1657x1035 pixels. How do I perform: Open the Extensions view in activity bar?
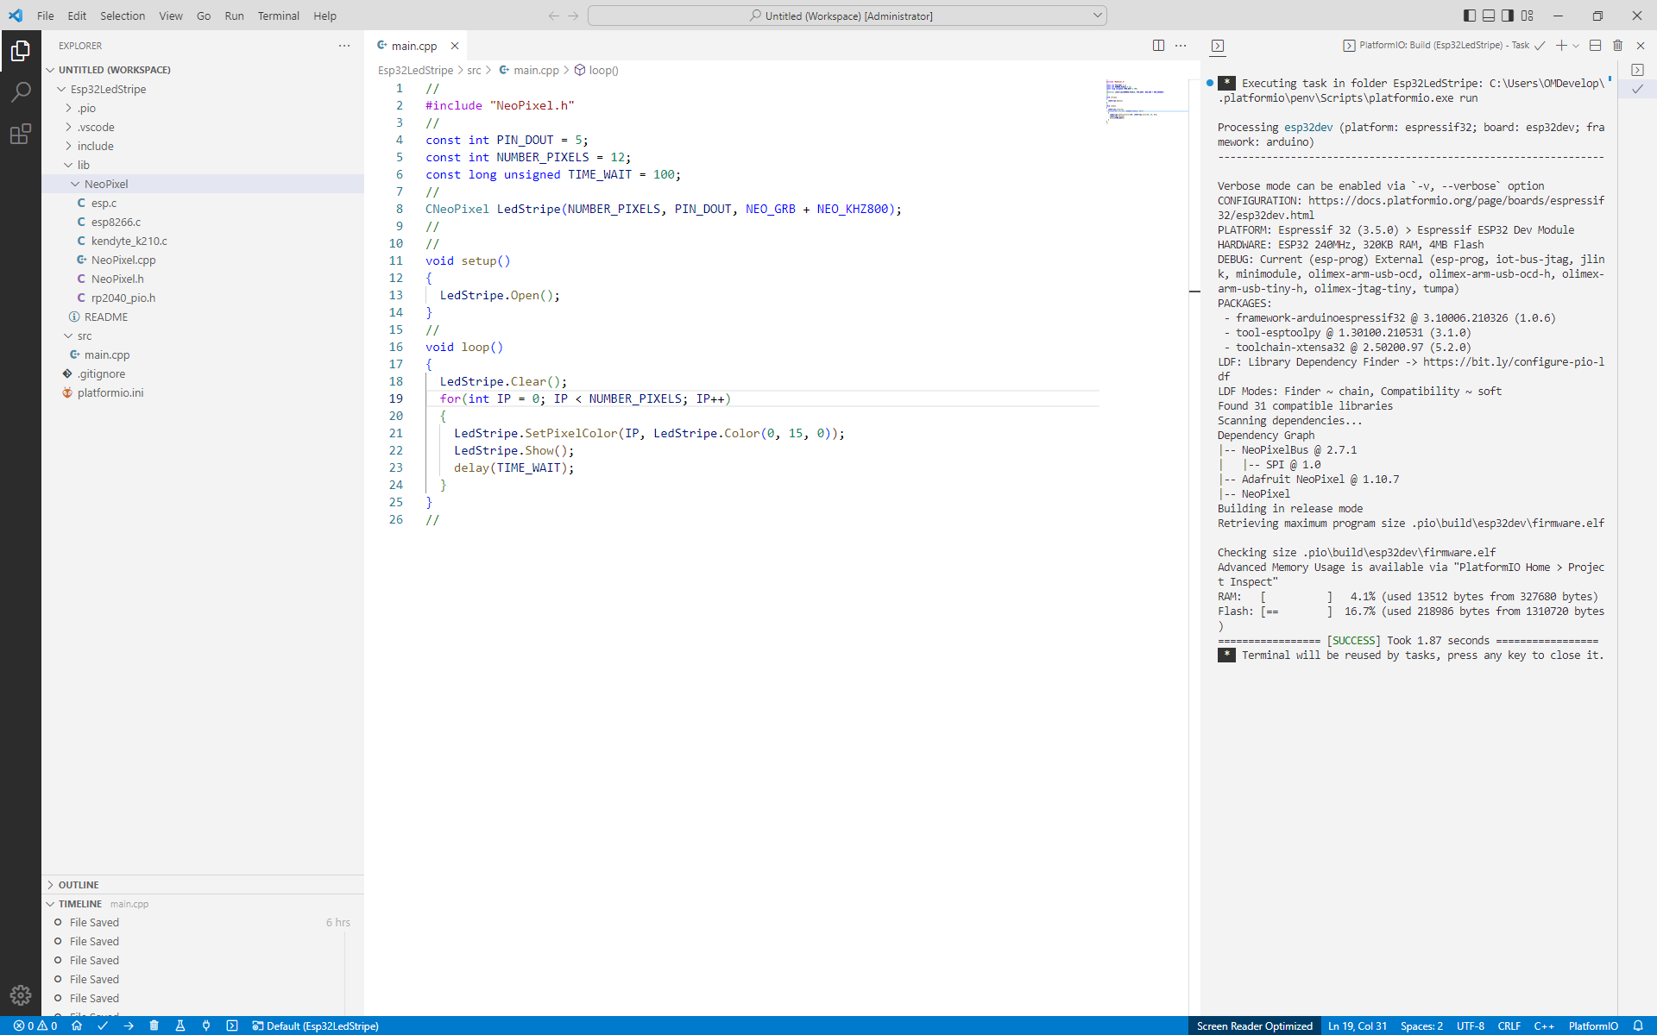[x=21, y=134]
